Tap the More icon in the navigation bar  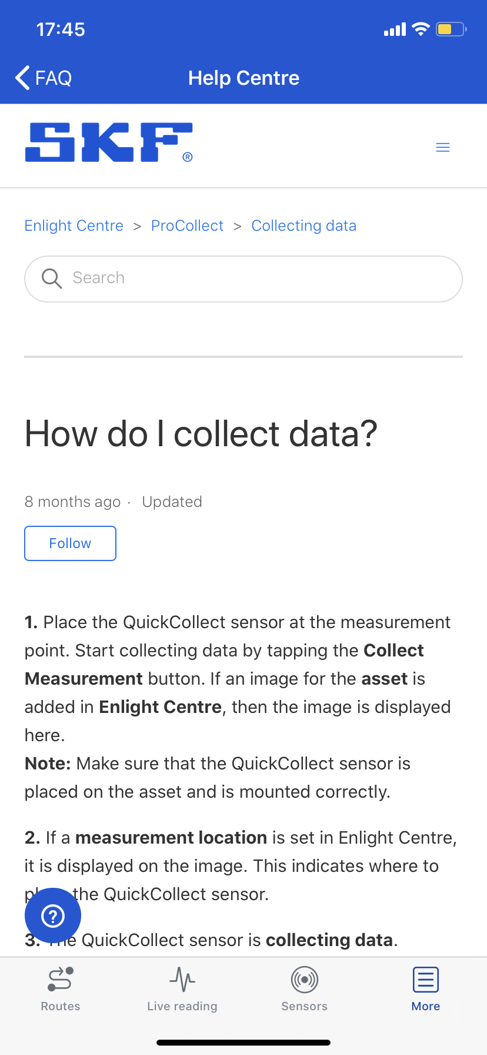coord(425,979)
